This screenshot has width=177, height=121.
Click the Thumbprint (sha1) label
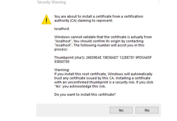coord(70,58)
